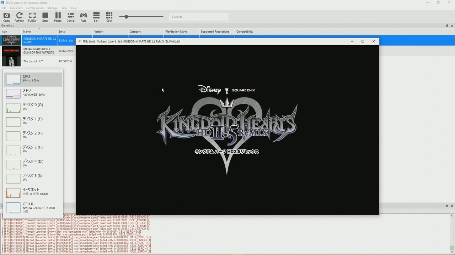The width and height of the screenshot is (455, 255).
Task: Click the Kingdom Hearts game thumbnail
Action: (x=11, y=40)
